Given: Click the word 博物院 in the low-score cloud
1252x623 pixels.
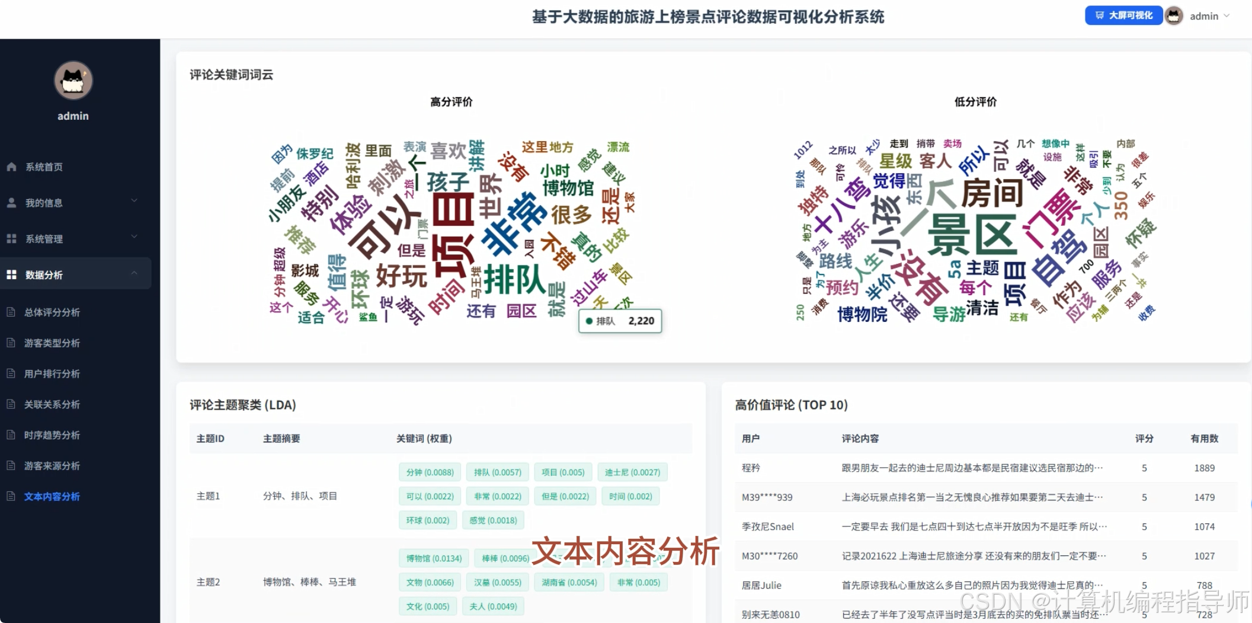Looking at the screenshot, I should (x=862, y=314).
